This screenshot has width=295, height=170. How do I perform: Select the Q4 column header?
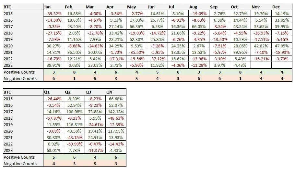[110, 92]
